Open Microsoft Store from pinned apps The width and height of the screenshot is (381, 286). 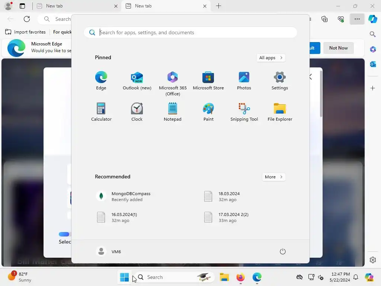[x=208, y=81]
